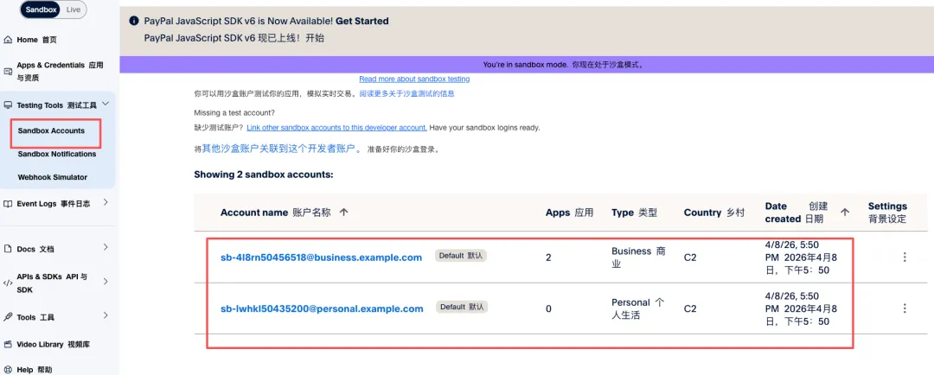
Task: Open Webhook Simulator menu item
Action: [x=53, y=177]
